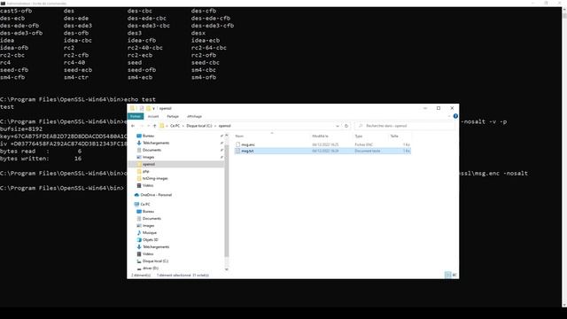
Task: Click Ce PC in address breadcrumb
Action: click(x=175, y=126)
